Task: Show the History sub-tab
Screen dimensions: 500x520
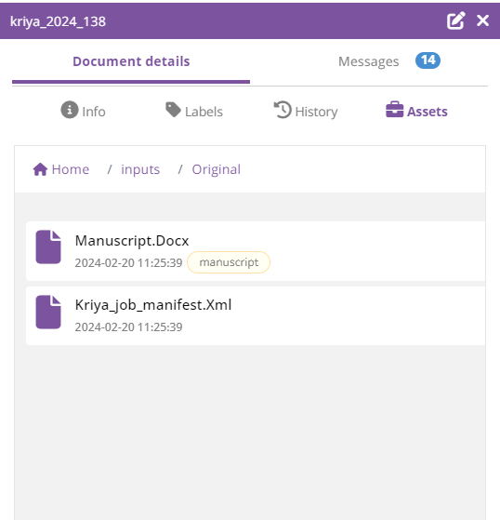Action: point(316,112)
